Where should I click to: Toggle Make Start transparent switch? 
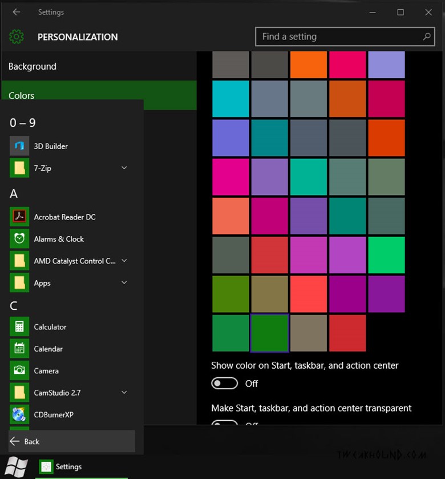point(224,424)
